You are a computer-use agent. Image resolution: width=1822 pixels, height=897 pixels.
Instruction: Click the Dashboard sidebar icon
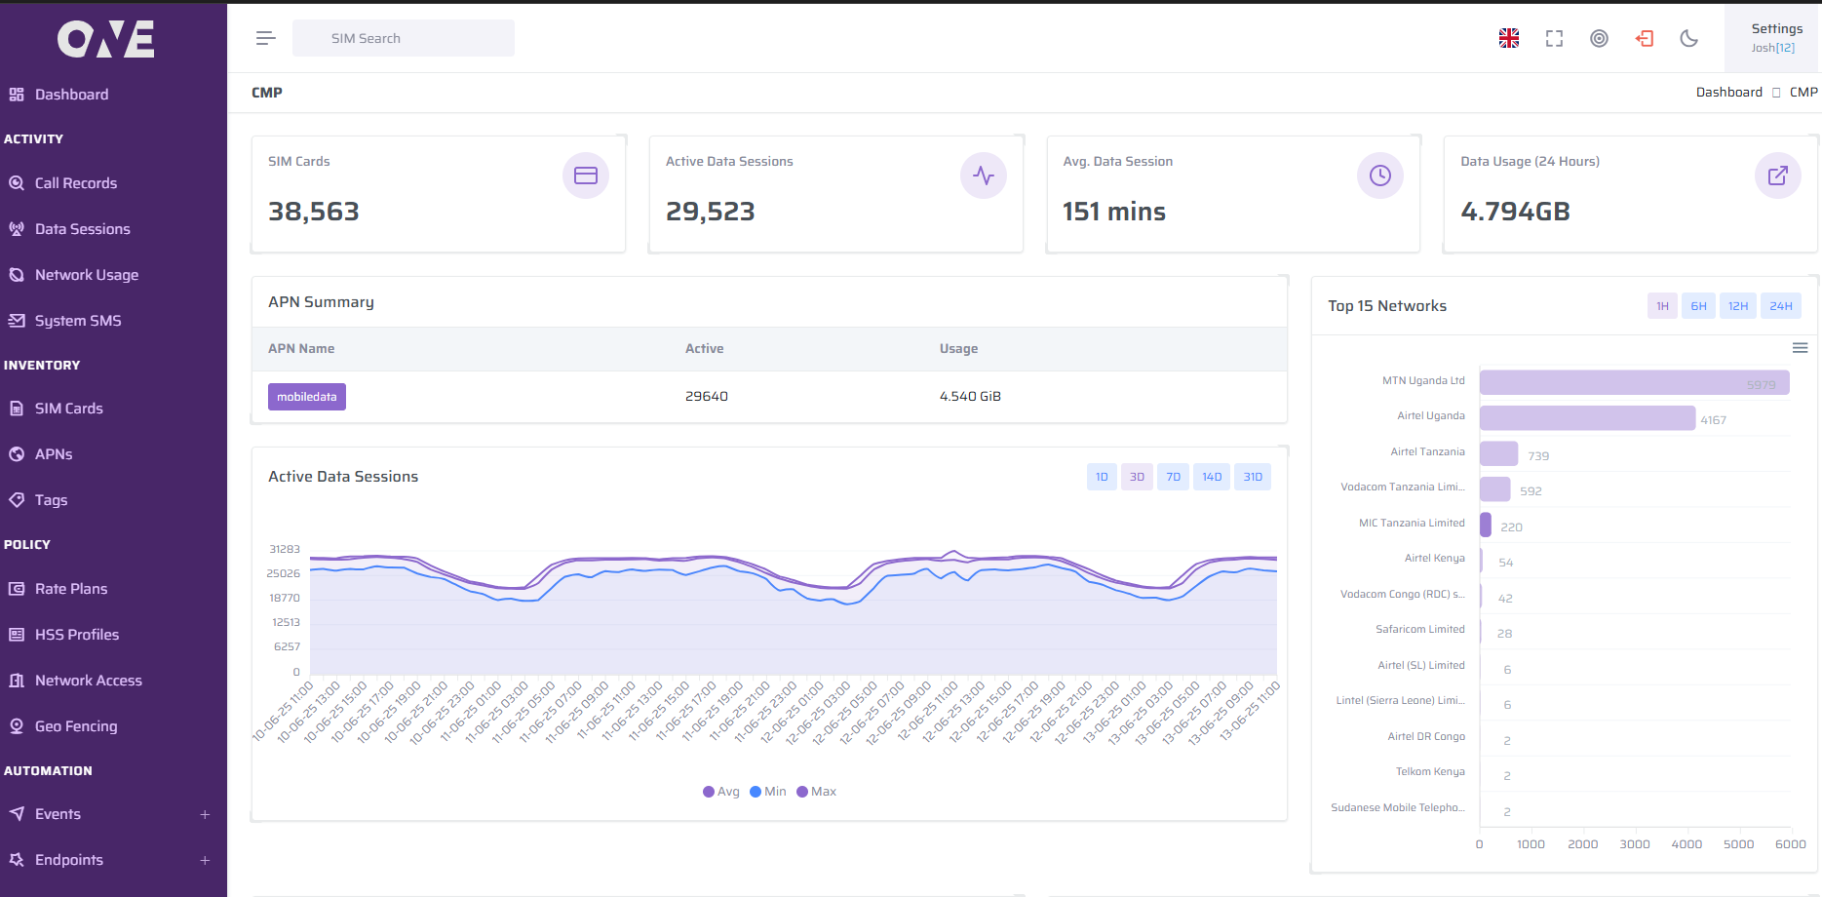click(17, 95)
